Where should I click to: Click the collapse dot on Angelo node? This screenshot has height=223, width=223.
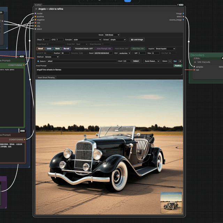(36, 9)
